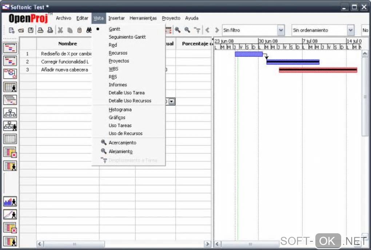Select Gantt view icon in sidebar

point(10,48)
